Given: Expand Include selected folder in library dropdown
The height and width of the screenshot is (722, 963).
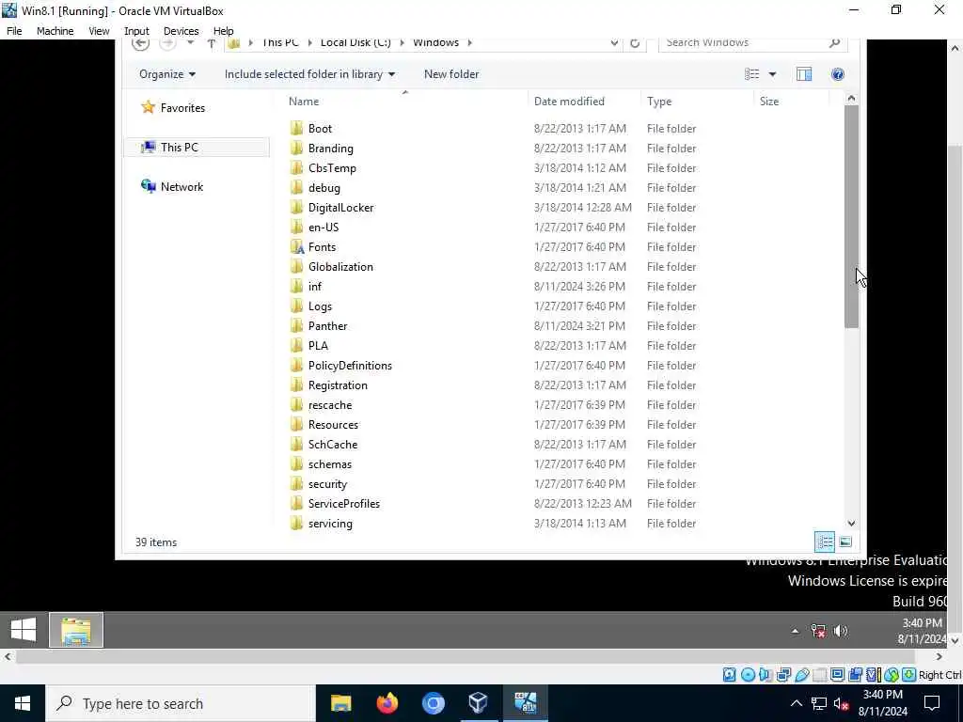Looking at the screenshot, I should 309,74.
